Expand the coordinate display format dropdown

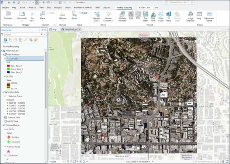pos(153,161)
